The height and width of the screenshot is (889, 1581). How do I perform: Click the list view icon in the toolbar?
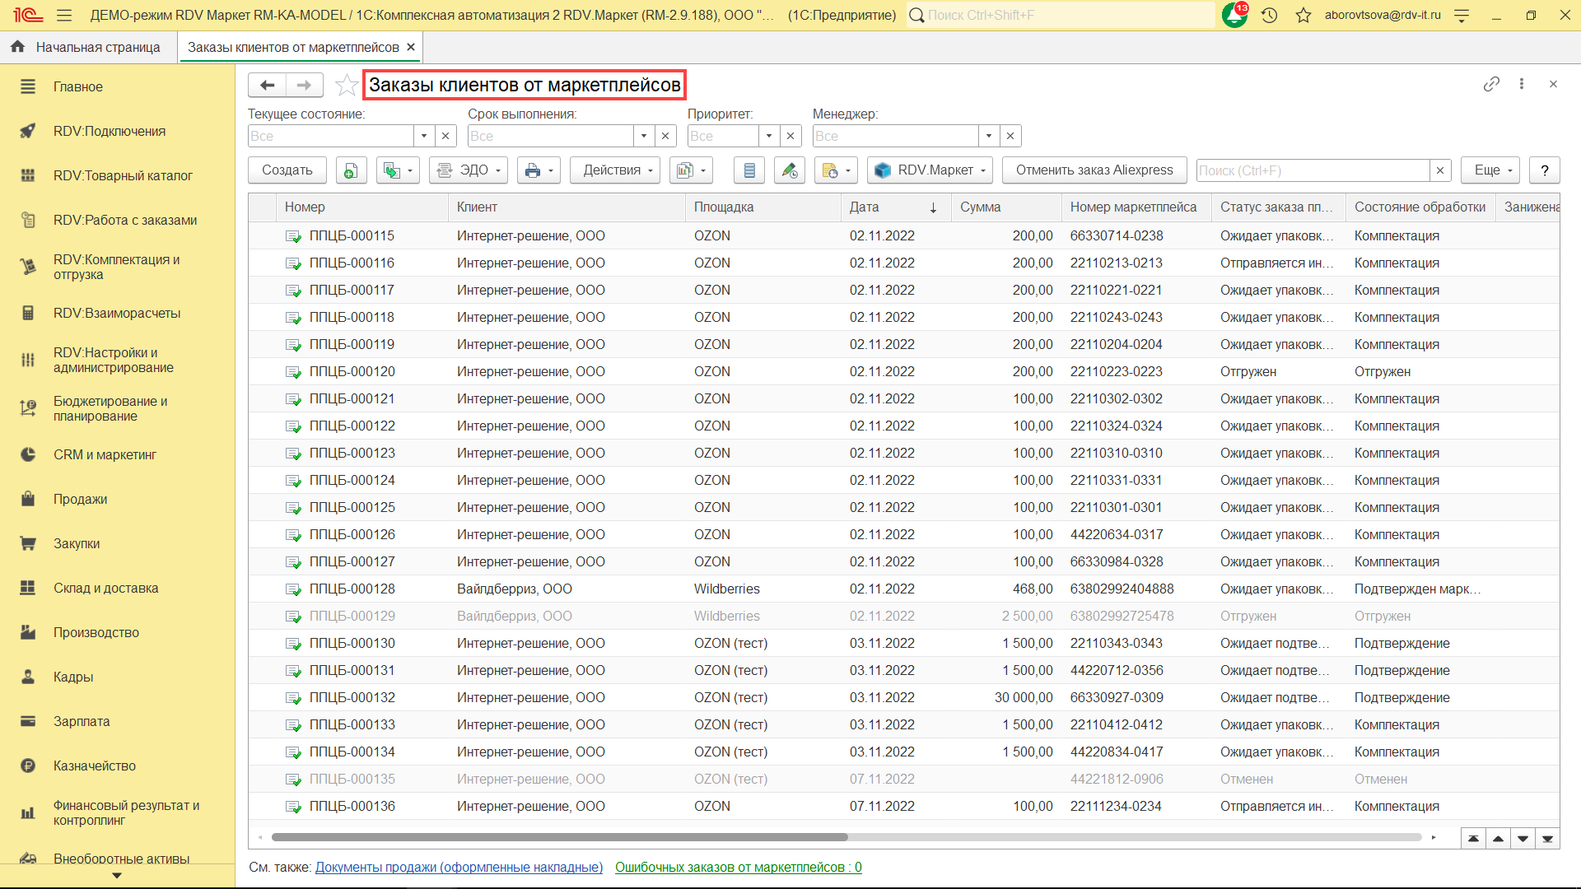click(x=749, y=170)
